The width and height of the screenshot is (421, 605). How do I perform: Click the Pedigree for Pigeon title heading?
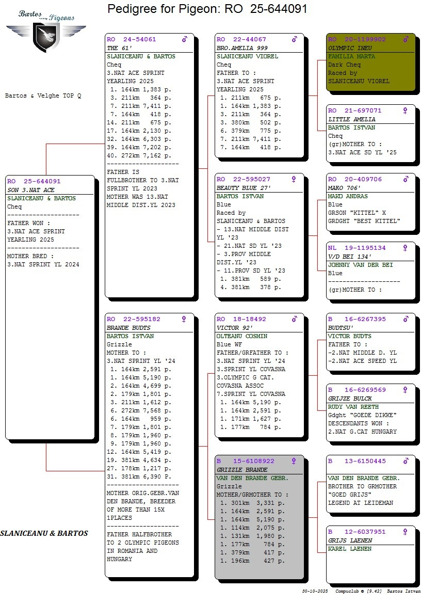207,9
